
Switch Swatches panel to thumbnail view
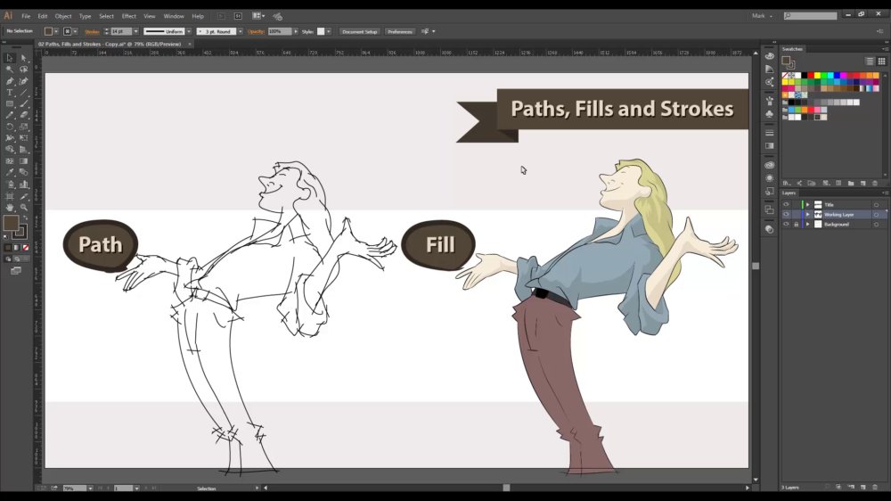tap(881, 62)
